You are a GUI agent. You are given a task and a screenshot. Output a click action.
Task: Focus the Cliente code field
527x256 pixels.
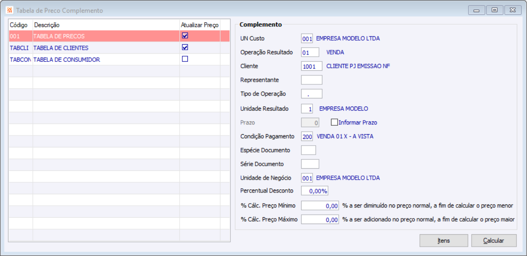312,66
